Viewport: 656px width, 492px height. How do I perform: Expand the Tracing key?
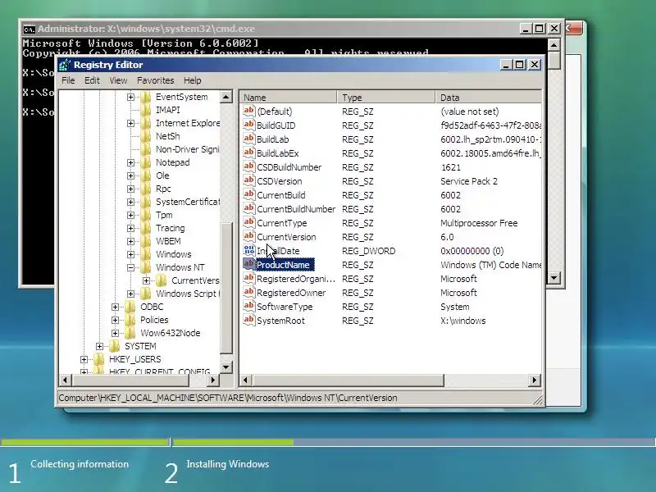(x=130, y=229)
